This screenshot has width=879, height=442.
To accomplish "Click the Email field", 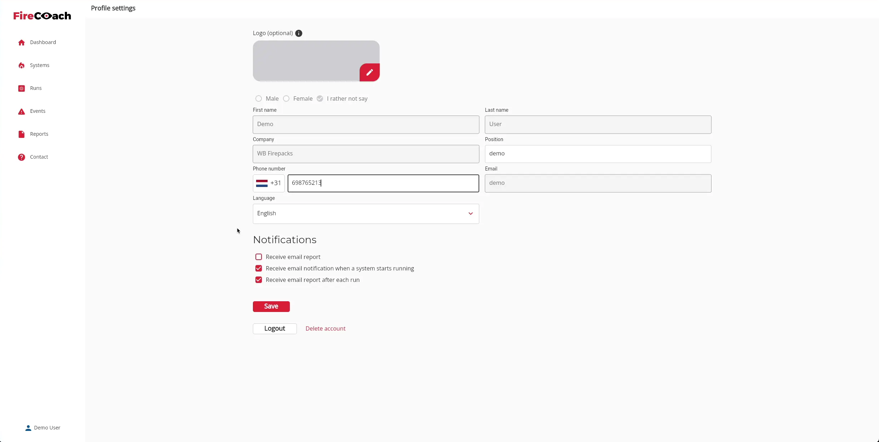I will click(598, 183).
